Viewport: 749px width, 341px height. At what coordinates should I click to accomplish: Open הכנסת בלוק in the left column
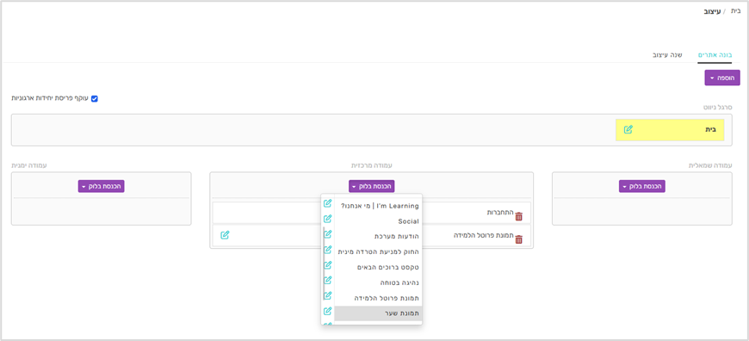click(642, 186)
